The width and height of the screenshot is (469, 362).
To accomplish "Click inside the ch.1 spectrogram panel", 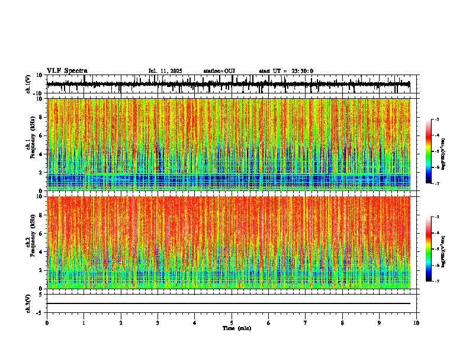I will (x=229, y=144).
